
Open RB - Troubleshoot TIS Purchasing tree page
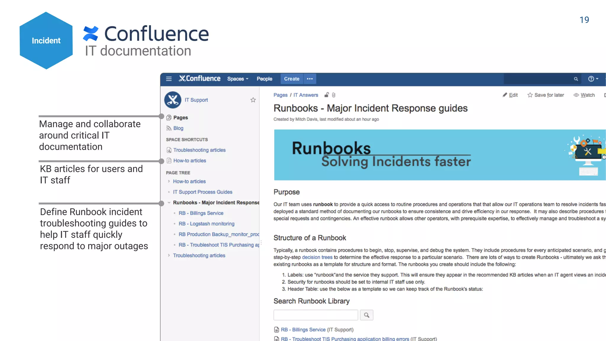click(x=219, y=245)
